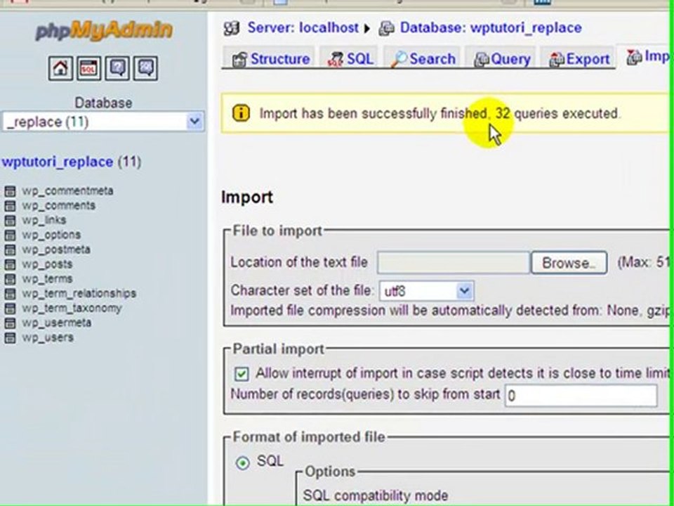The image size is (674, 506).
Task: Open the wp_term_relationships table
Action: click(79, 294)
